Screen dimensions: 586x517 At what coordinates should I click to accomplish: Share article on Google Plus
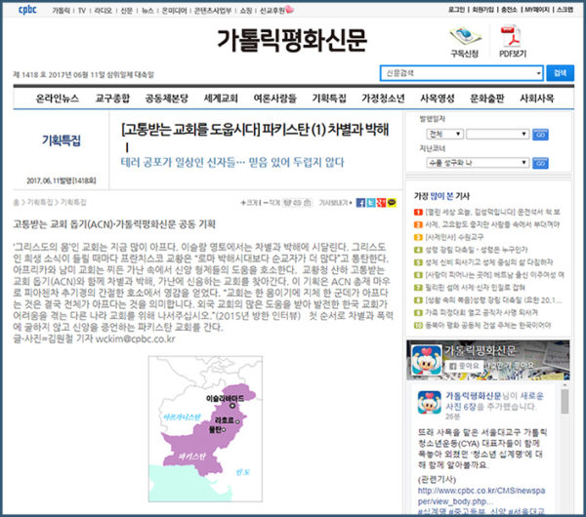pos(381,203)
